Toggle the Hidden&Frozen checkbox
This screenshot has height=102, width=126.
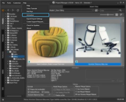(x=29, y=92)
